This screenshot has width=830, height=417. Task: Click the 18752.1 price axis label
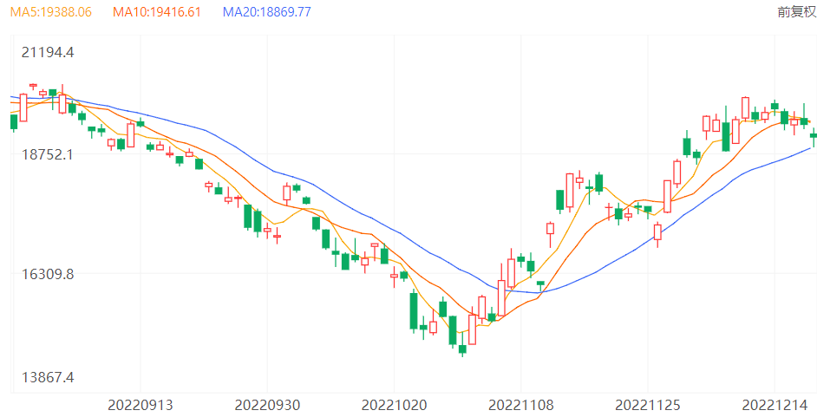tap(48, 154)
